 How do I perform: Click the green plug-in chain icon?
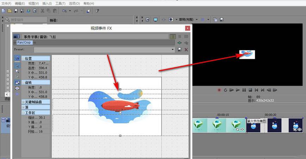point(179,43)
